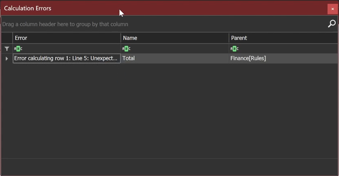This screenshot has height=176, width=339.
Task: Sort by the Parent column header
Action: pyautogui.click(x=283, y=38)
